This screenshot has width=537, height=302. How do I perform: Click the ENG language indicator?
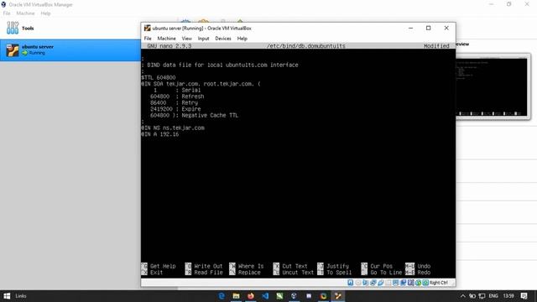tap(493, 296)
